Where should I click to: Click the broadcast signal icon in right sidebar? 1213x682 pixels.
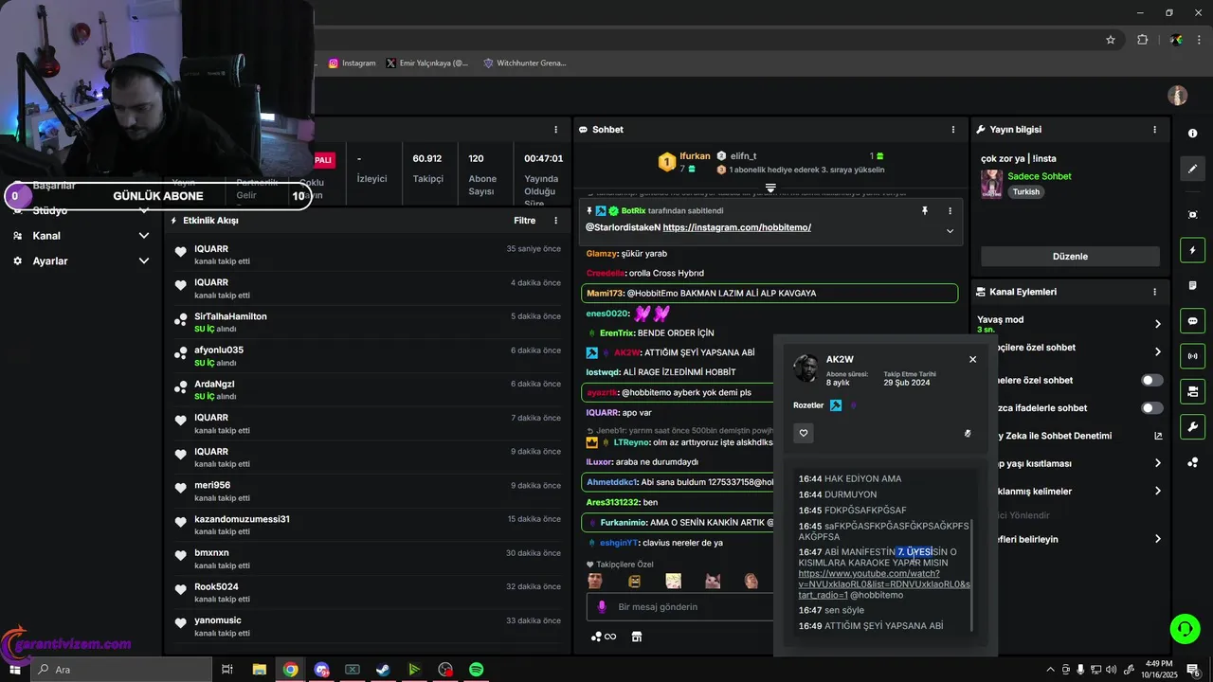click(x=1192, y=356)
